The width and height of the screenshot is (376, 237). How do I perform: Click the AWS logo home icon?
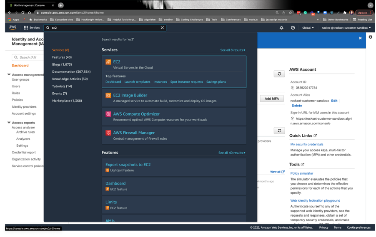tap(13, 27)
